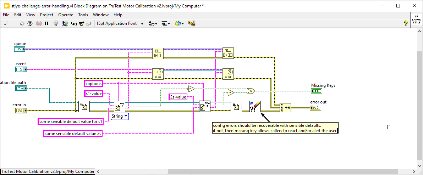Image resolution: width=423 pixels, height=175 pixels.
Task: Click the horizontal scrollbar left arrow
Action: [98, 171]
